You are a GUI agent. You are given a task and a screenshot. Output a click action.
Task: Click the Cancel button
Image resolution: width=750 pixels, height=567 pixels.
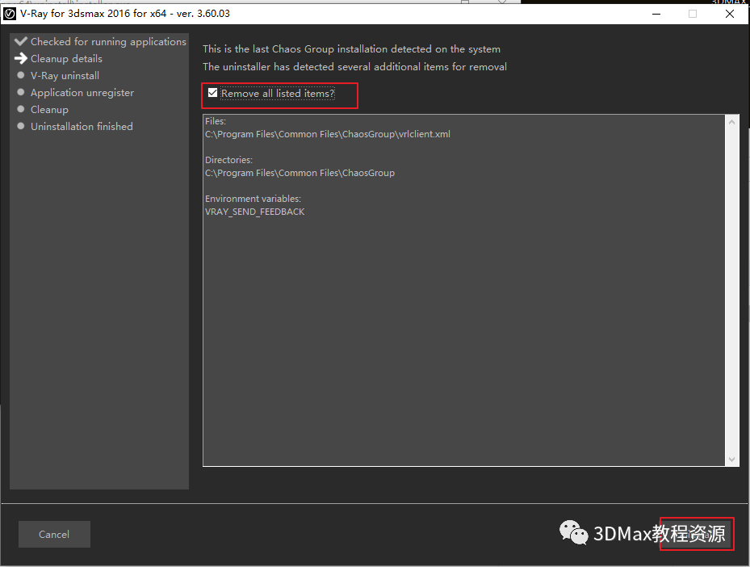pos(54,534)
